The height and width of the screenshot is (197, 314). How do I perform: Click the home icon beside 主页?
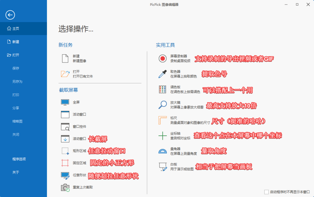9,28
